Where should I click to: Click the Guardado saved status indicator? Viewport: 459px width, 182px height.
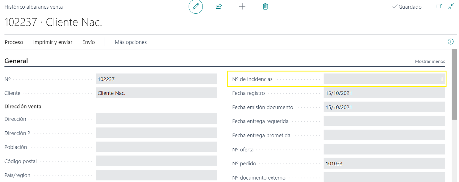[407, 7]
